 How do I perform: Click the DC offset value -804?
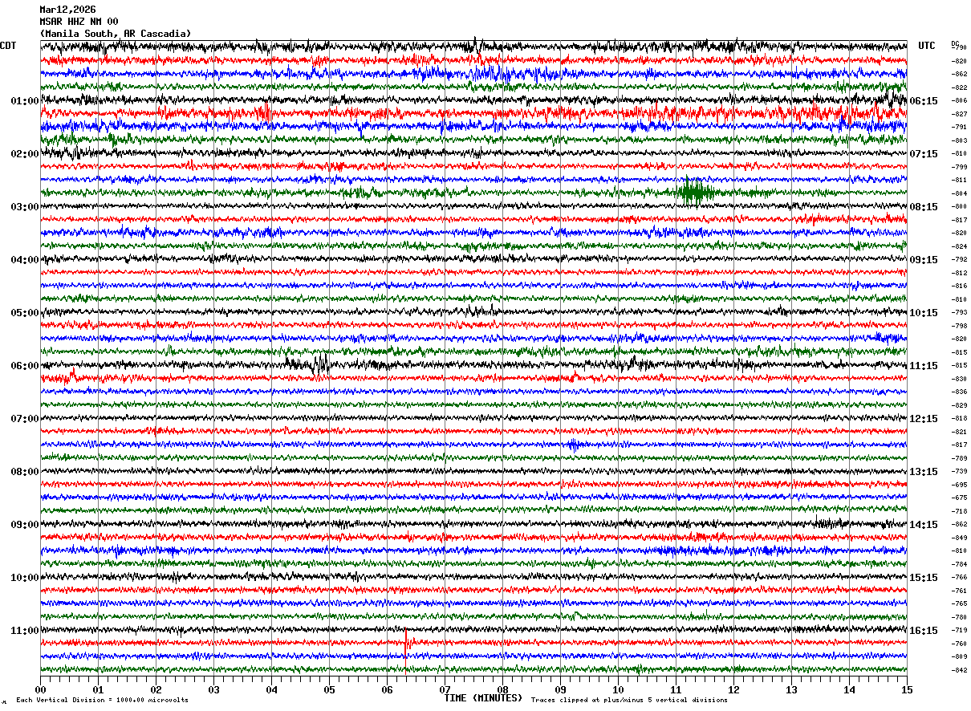959,193
